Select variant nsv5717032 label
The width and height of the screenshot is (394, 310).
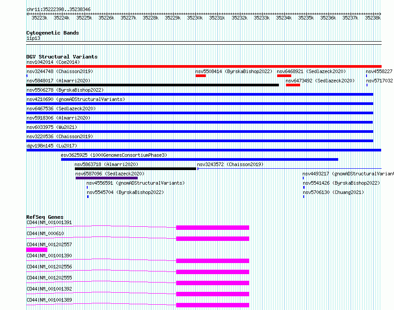[379, 81]
